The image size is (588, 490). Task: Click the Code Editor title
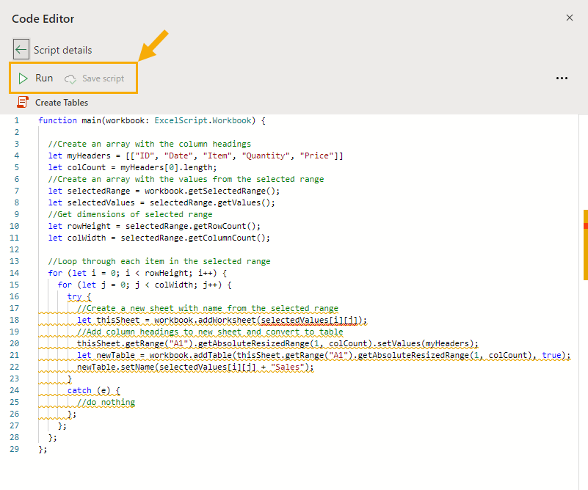coord(43,19)
